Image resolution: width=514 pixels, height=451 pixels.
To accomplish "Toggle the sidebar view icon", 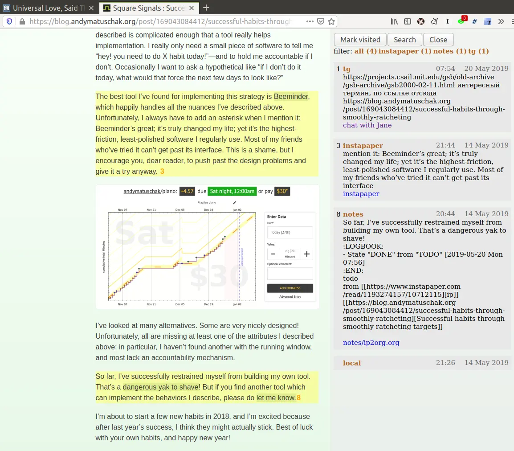I will [408, 21].
